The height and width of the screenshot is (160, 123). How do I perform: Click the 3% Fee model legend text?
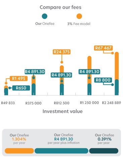(x=79, y=24)
